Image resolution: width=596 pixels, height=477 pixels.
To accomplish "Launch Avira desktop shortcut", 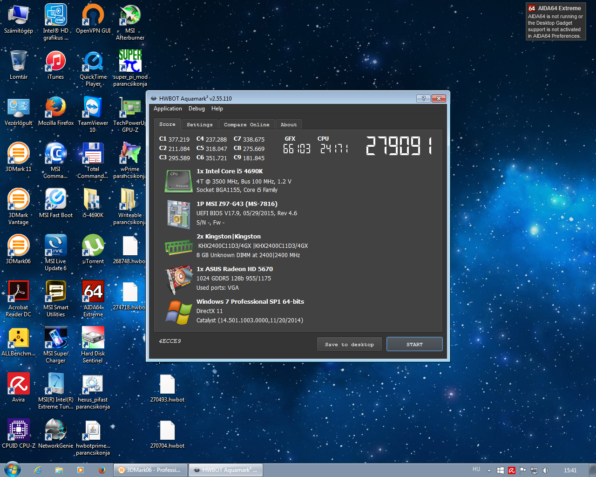I will (19, 388).
